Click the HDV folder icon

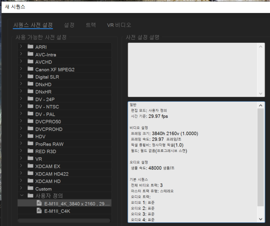[x=30, y=136]
